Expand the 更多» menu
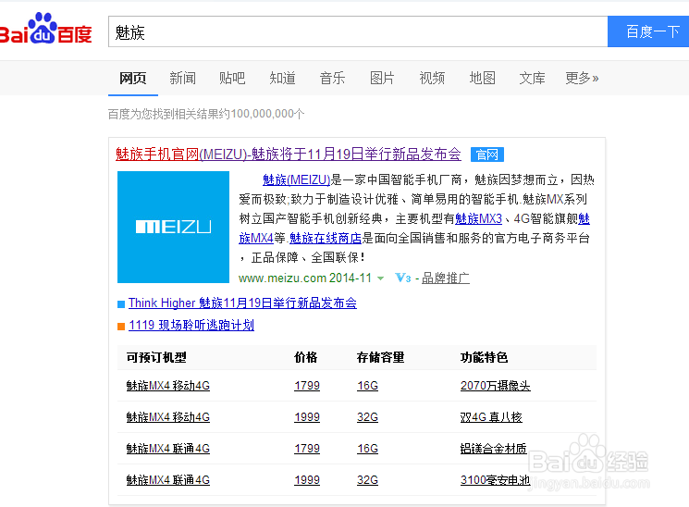Viewport: 689px width, 507px height. [582, 79]
